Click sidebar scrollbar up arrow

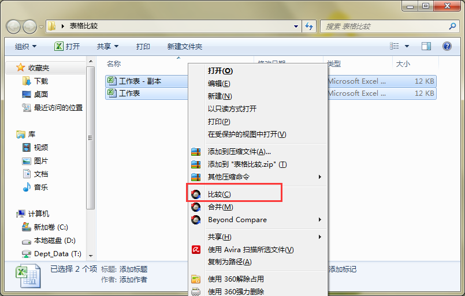pos(91,61)
